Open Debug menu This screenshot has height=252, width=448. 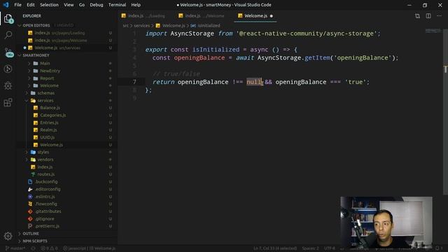(97, 5)
